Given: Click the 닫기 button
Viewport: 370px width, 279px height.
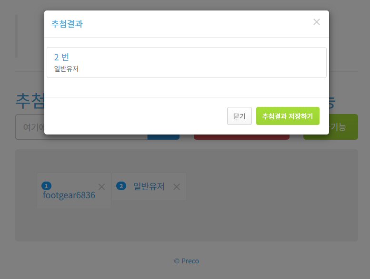Looking at the screenshot, I should point(239,116).
